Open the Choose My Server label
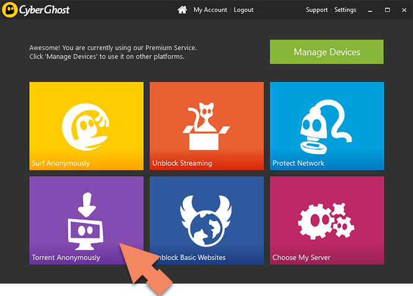 301,258
